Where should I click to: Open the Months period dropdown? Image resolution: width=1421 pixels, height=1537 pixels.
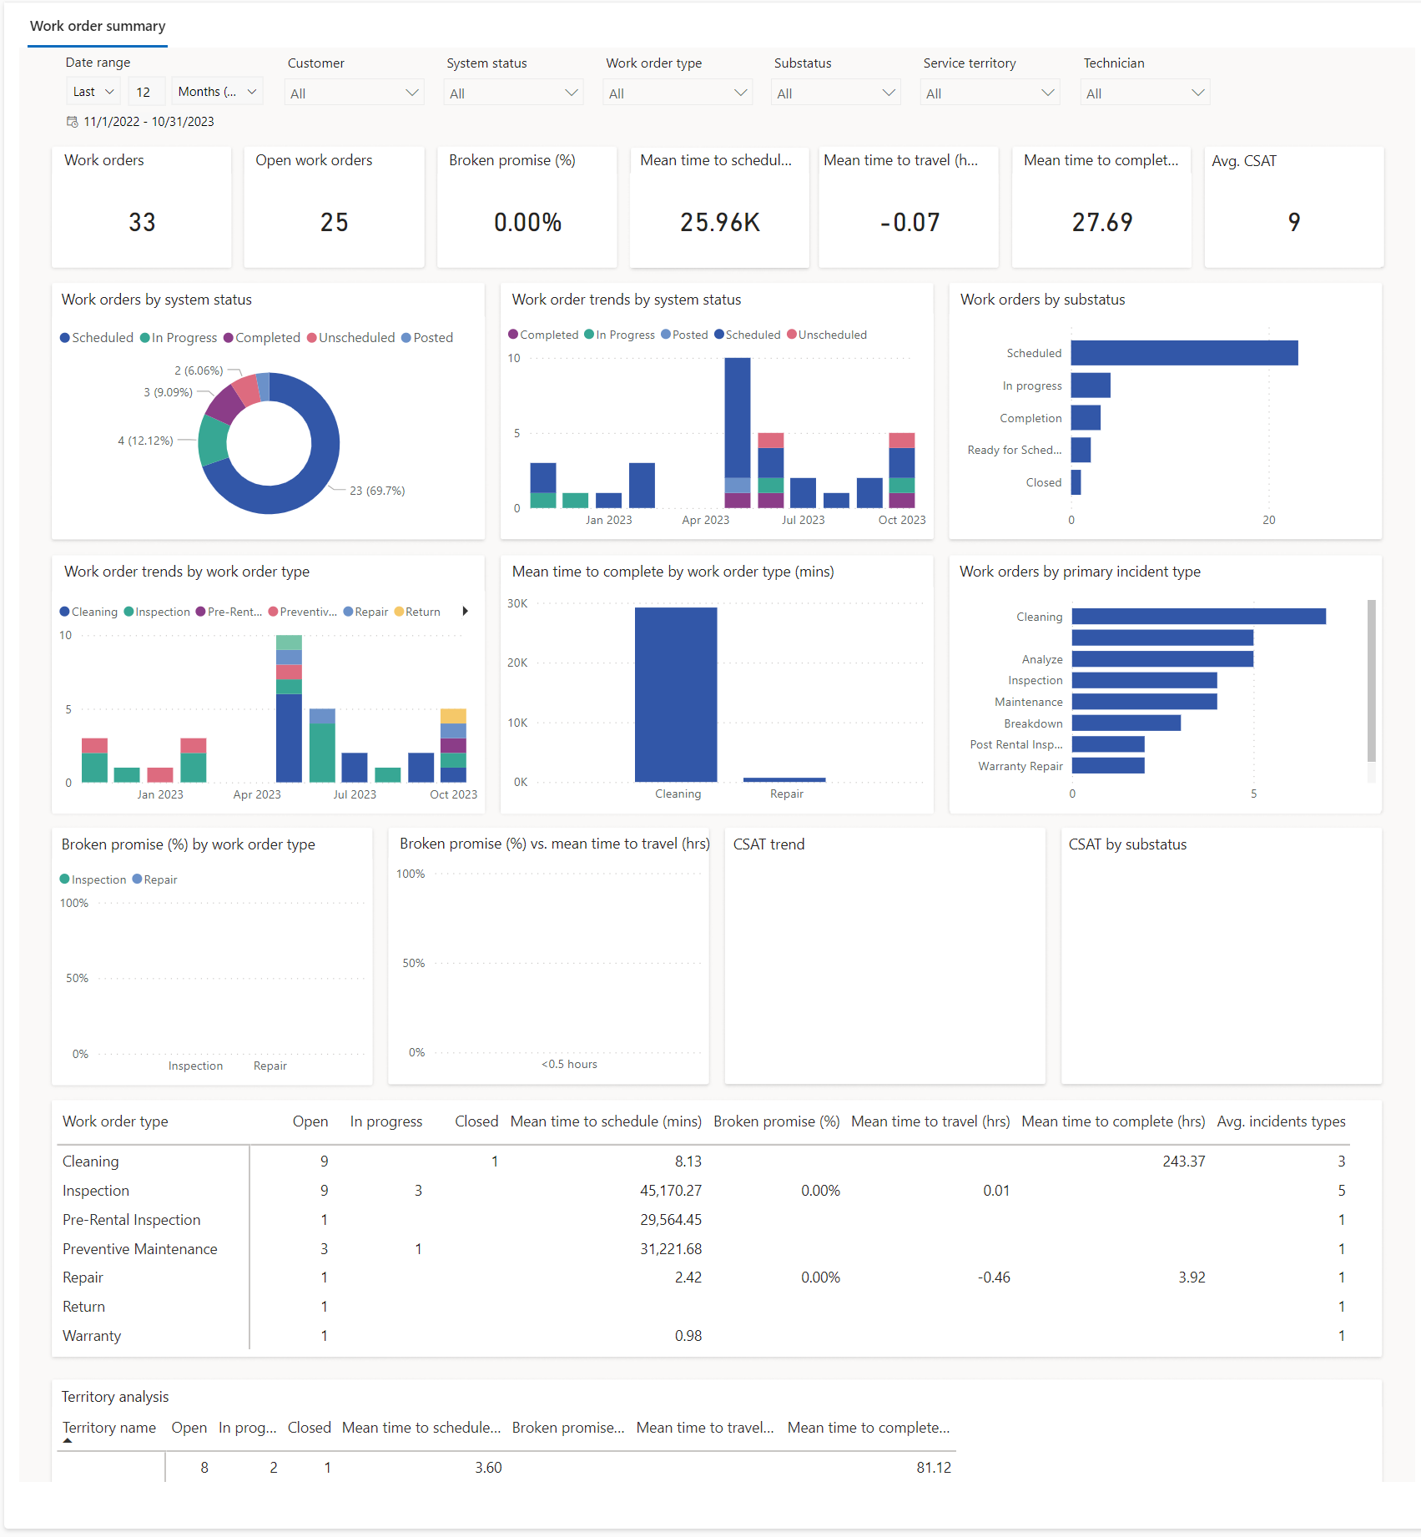217,92
